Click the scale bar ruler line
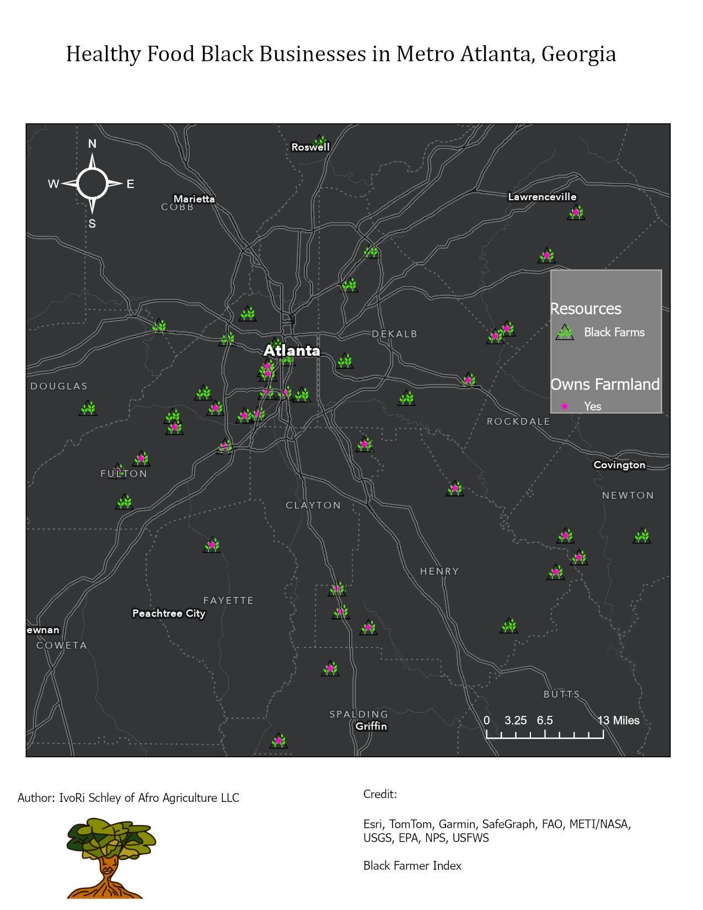The width and height of the screenshot is (703, 910). pyautogui.click(x=545, y=734)
